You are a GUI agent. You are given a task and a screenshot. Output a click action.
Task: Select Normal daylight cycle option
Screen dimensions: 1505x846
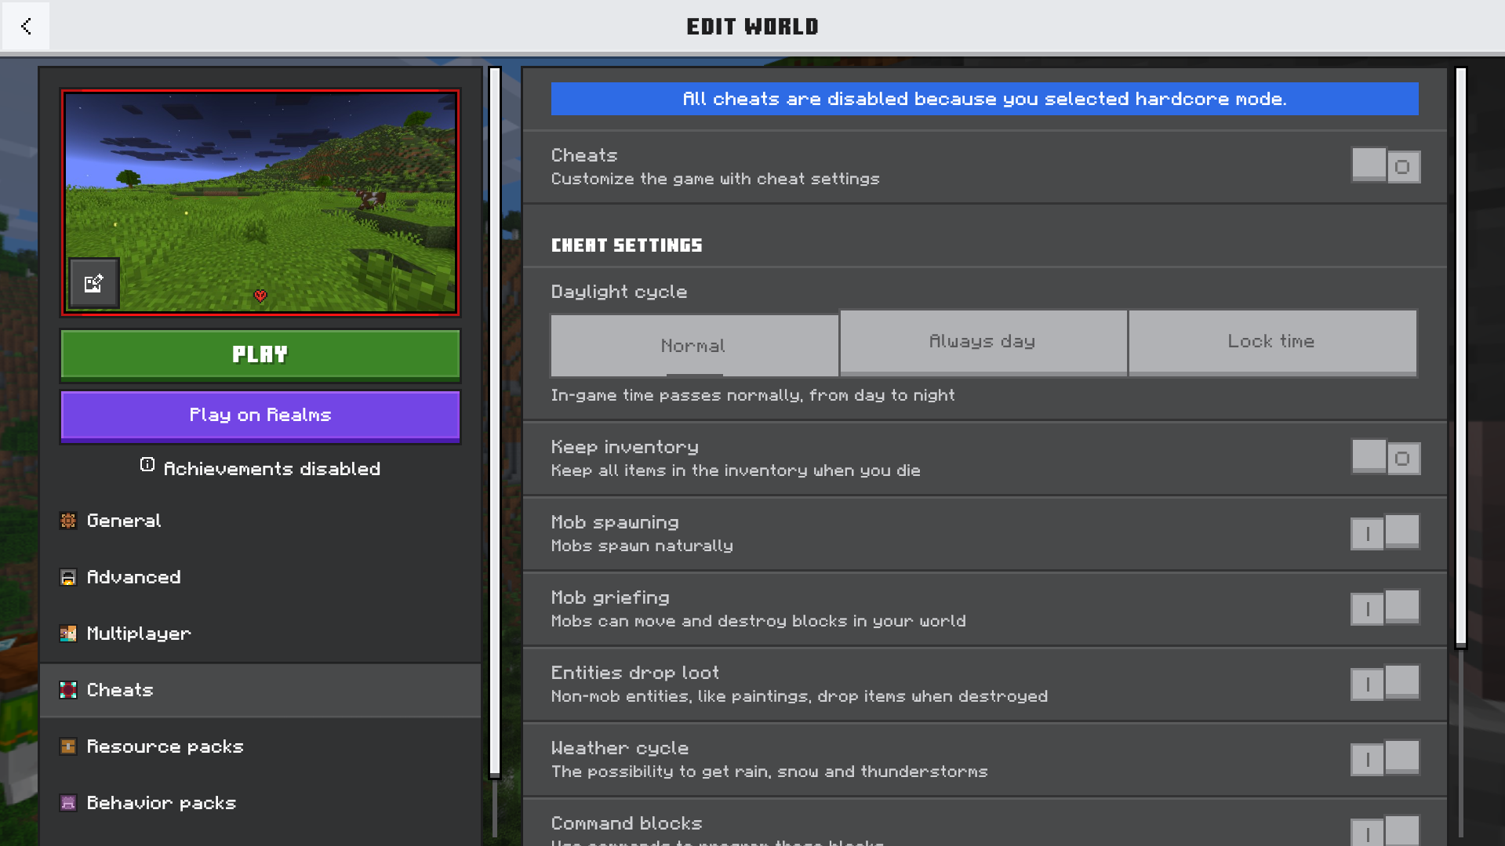pyautogui.click(x=694, y=346)
